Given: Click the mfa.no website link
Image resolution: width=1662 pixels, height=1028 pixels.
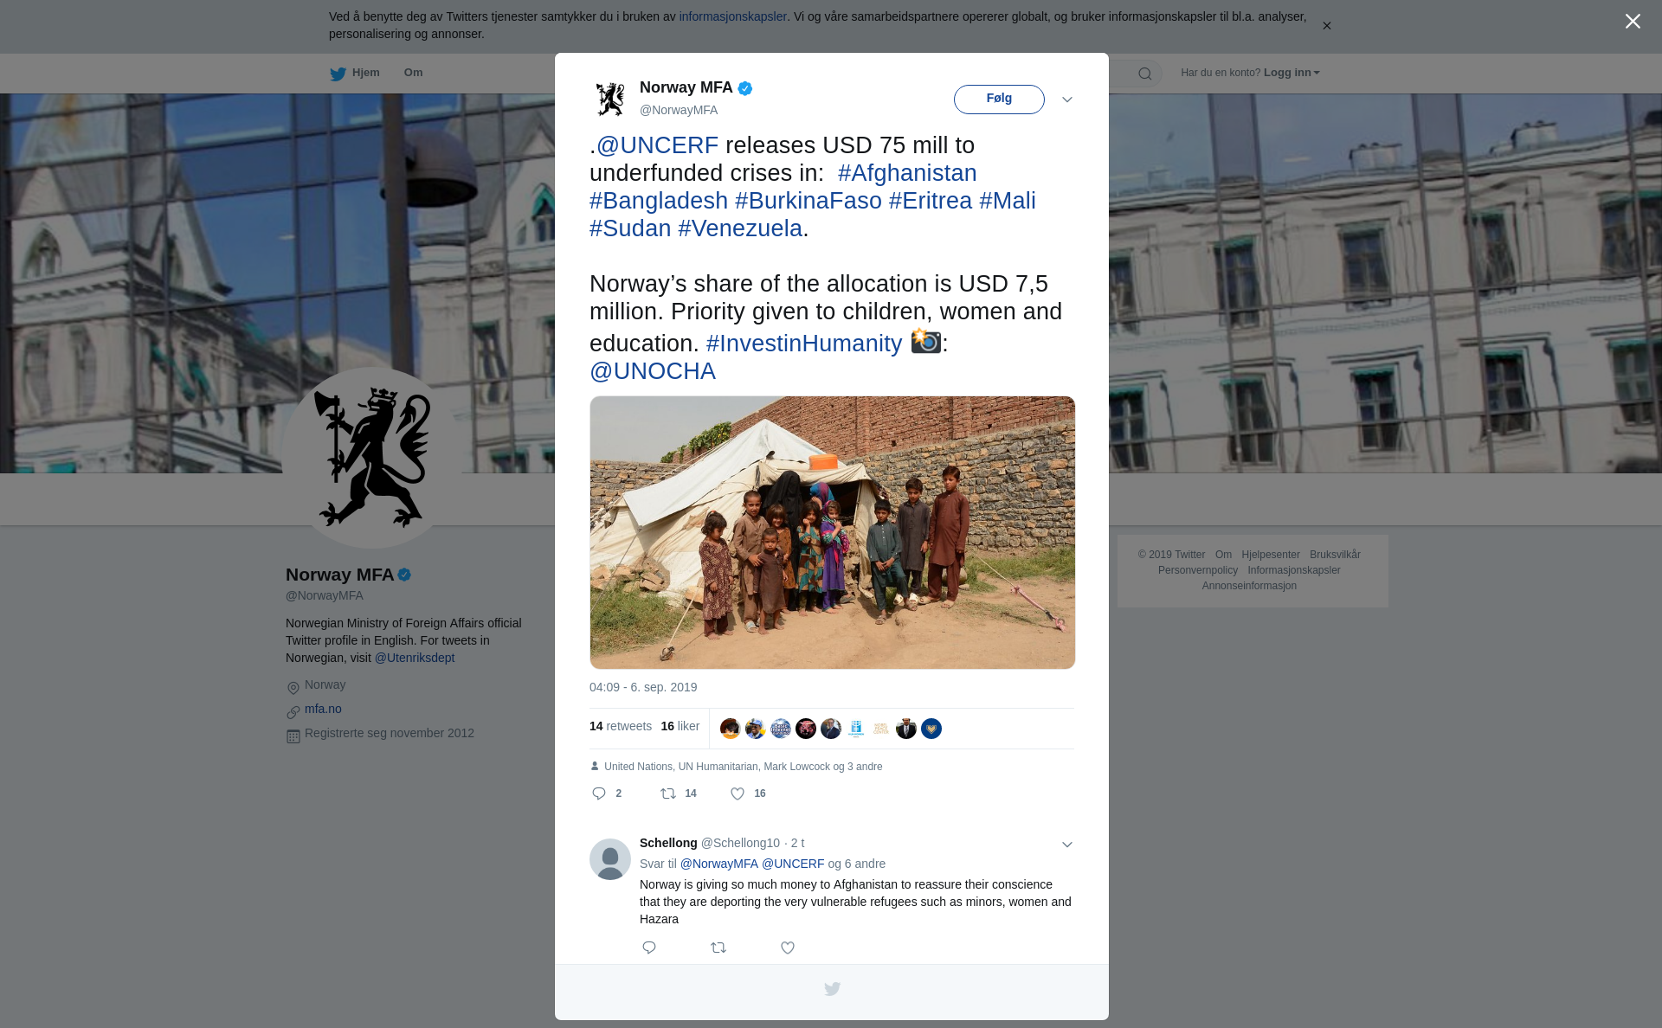Looking at the screenshot, I should [x=323, y=709].
